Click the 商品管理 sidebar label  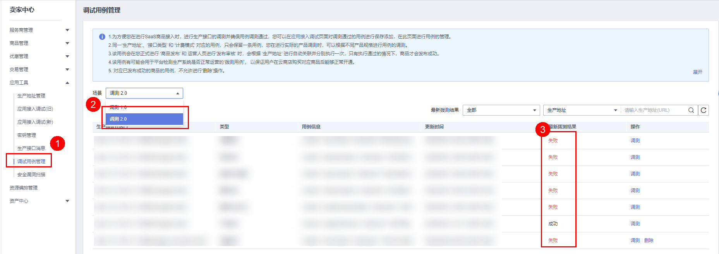tap(19, 43)
